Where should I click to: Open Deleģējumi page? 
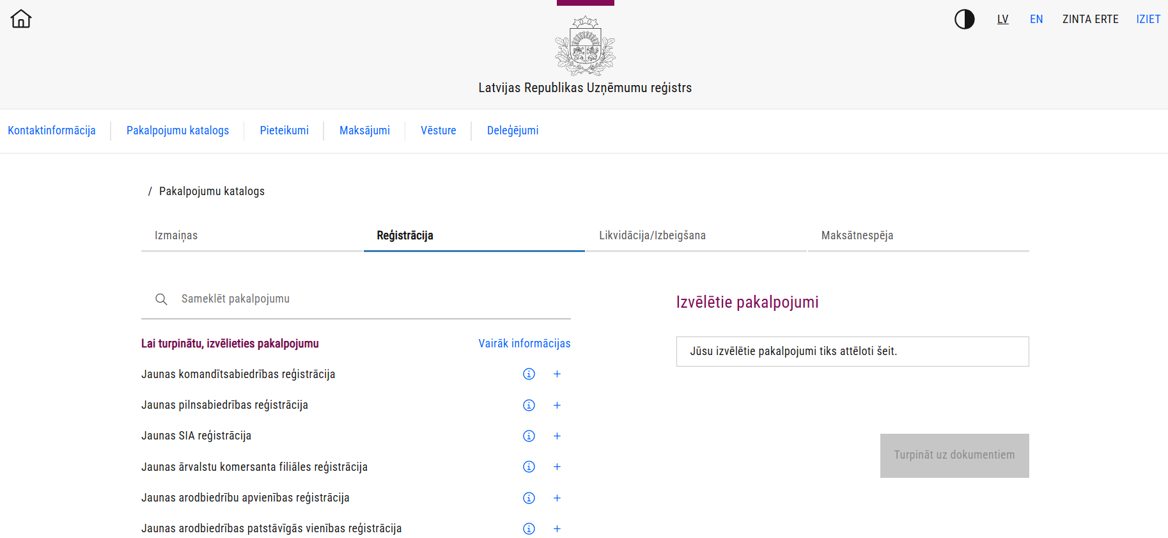(x=513, y=131)
